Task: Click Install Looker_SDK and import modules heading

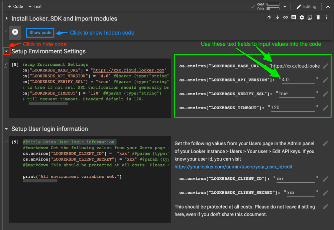Action: (64, 18)
